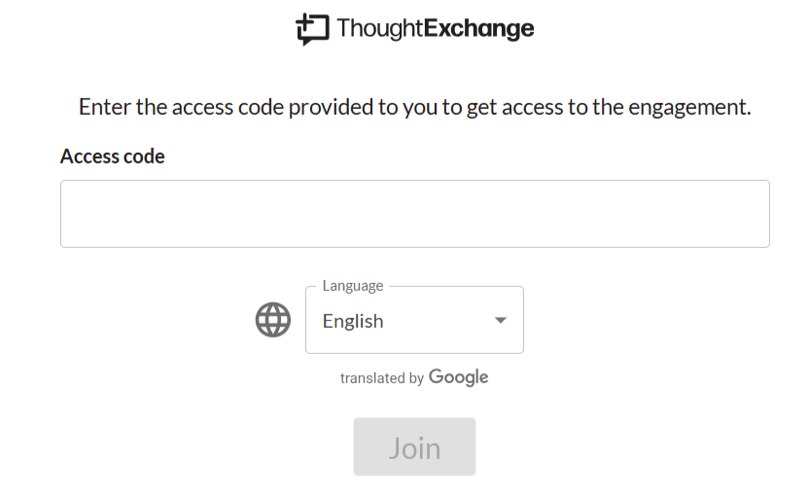This screenshot has width=808, height=496.
Task: Click the tail of the logo speech bubble
Action: [x=306, y=41]
